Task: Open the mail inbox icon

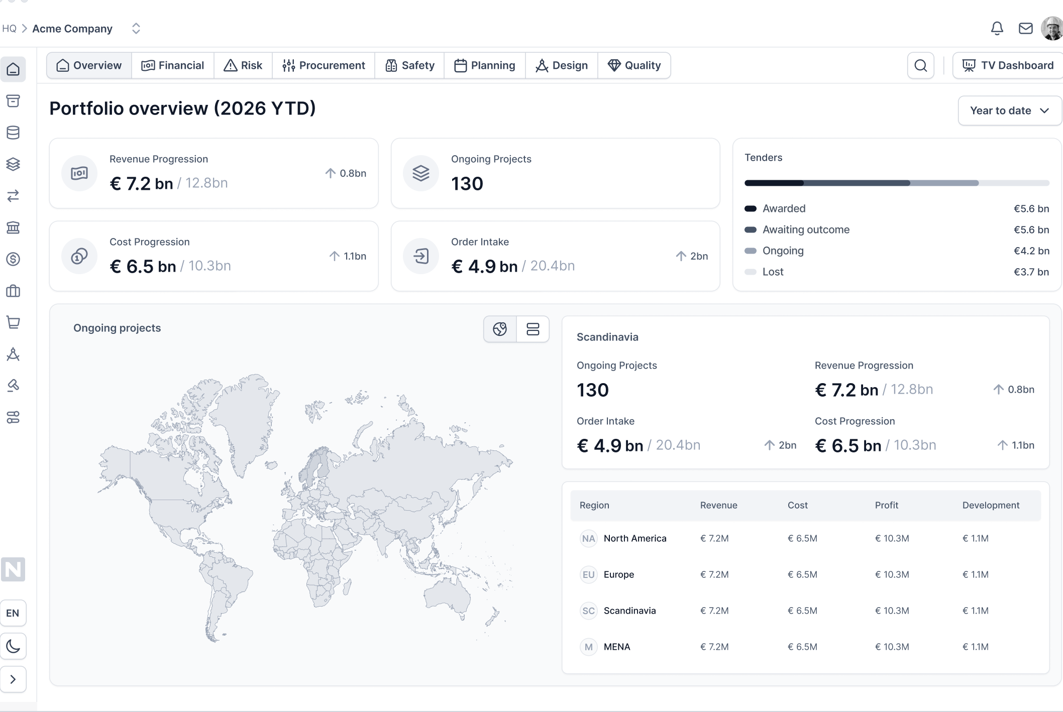Action: point(1026,29)
